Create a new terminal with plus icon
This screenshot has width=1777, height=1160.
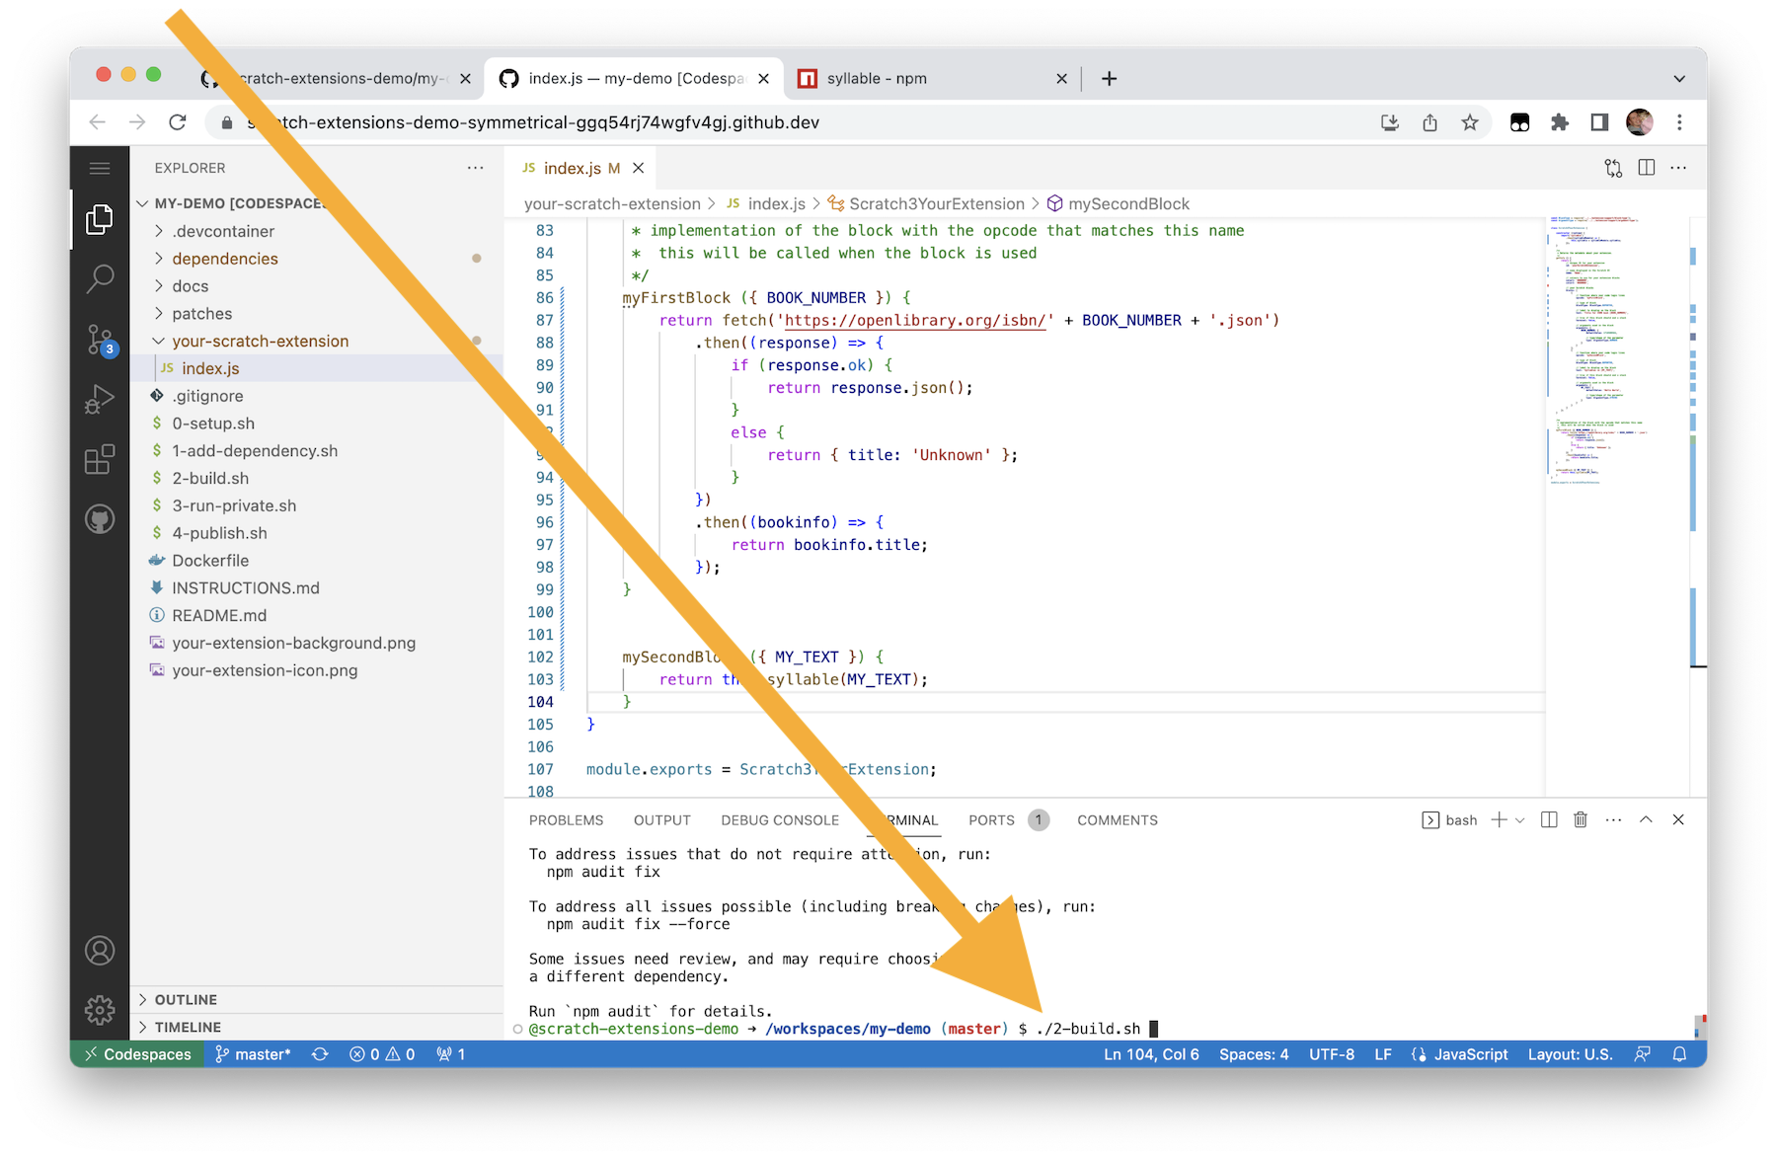pyautogui.click(x=1499, y=819)
